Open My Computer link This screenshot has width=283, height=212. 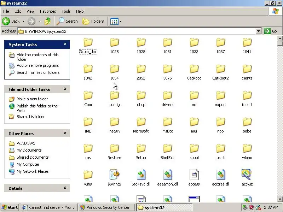[x=28, y=164]
